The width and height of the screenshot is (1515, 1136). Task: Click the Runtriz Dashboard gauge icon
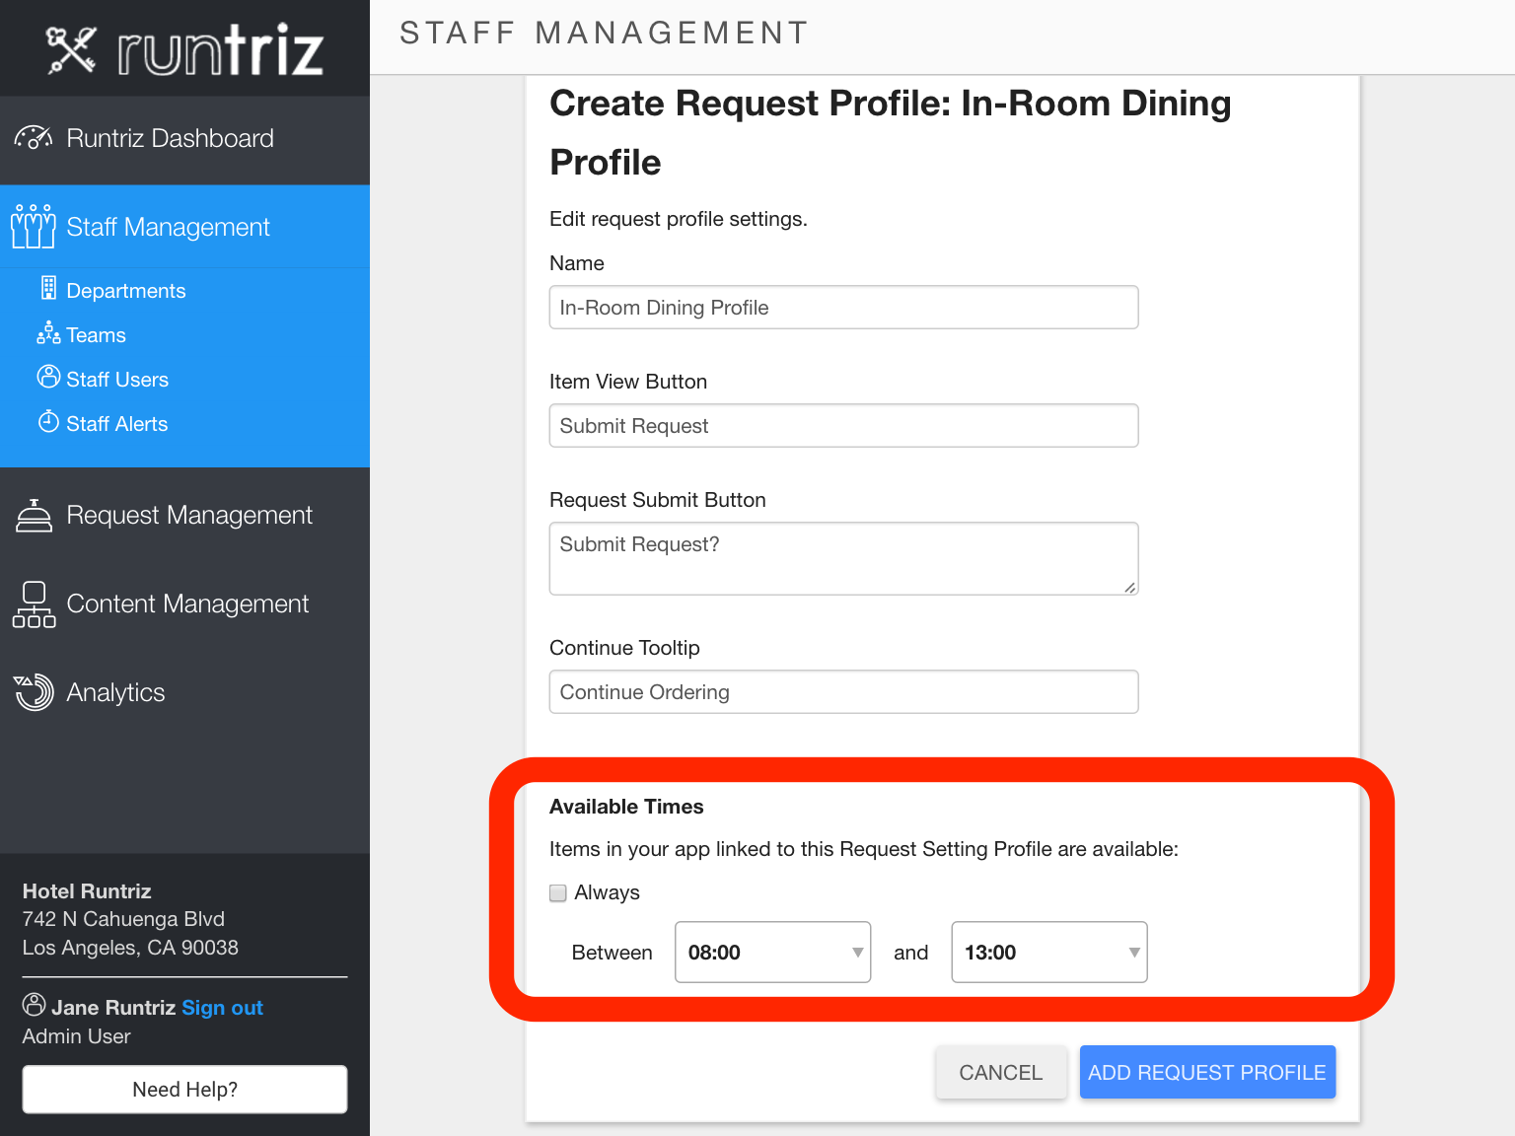pyautogui.click(x=34, y=138)
